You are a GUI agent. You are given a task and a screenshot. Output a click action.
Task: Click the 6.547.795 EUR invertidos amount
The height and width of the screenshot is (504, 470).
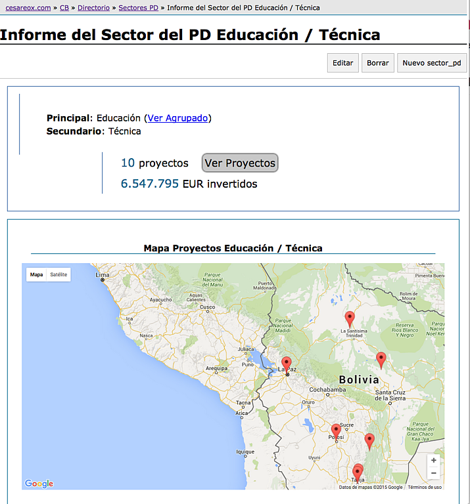click(x=189, y=184)
